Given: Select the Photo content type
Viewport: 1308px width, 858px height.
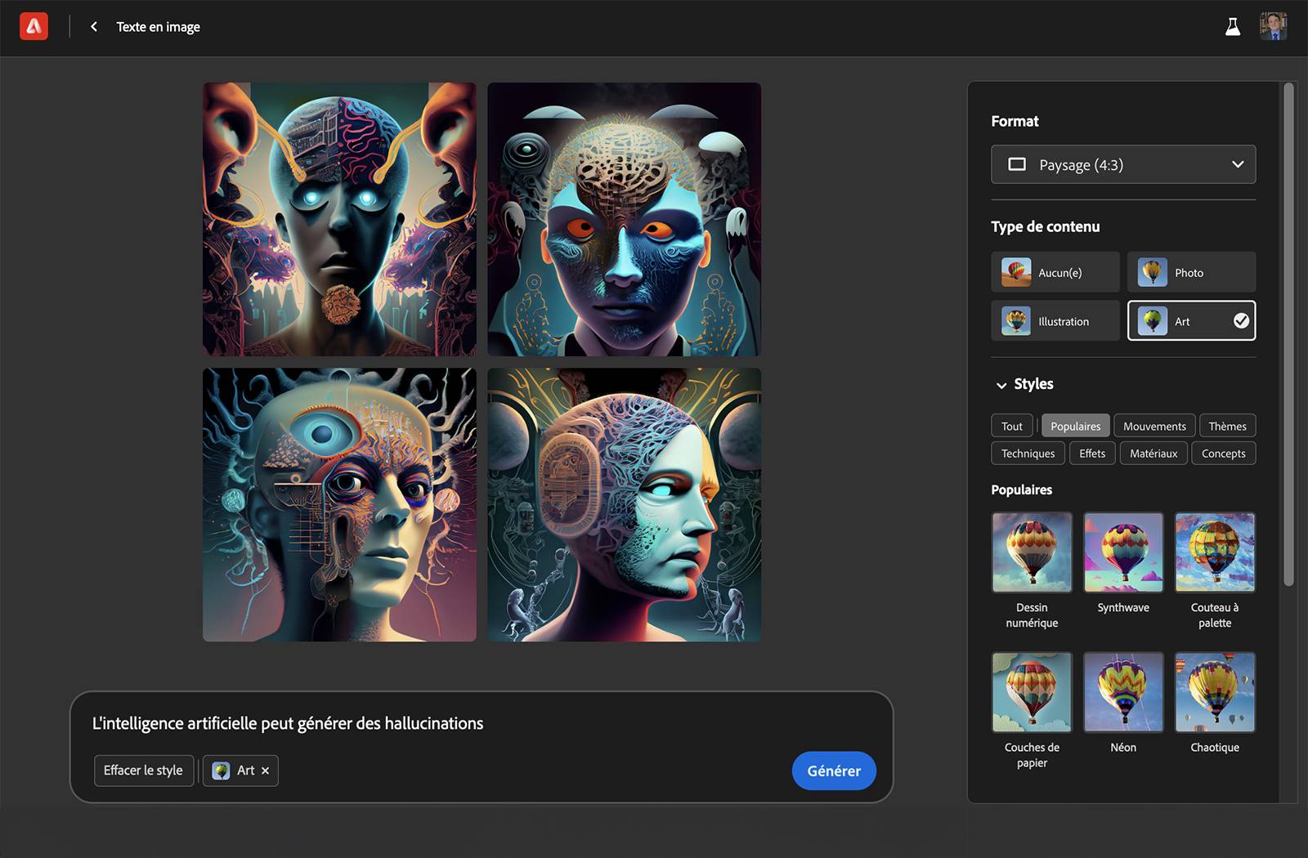Looking at the screenshot, I should [1191, 272].
